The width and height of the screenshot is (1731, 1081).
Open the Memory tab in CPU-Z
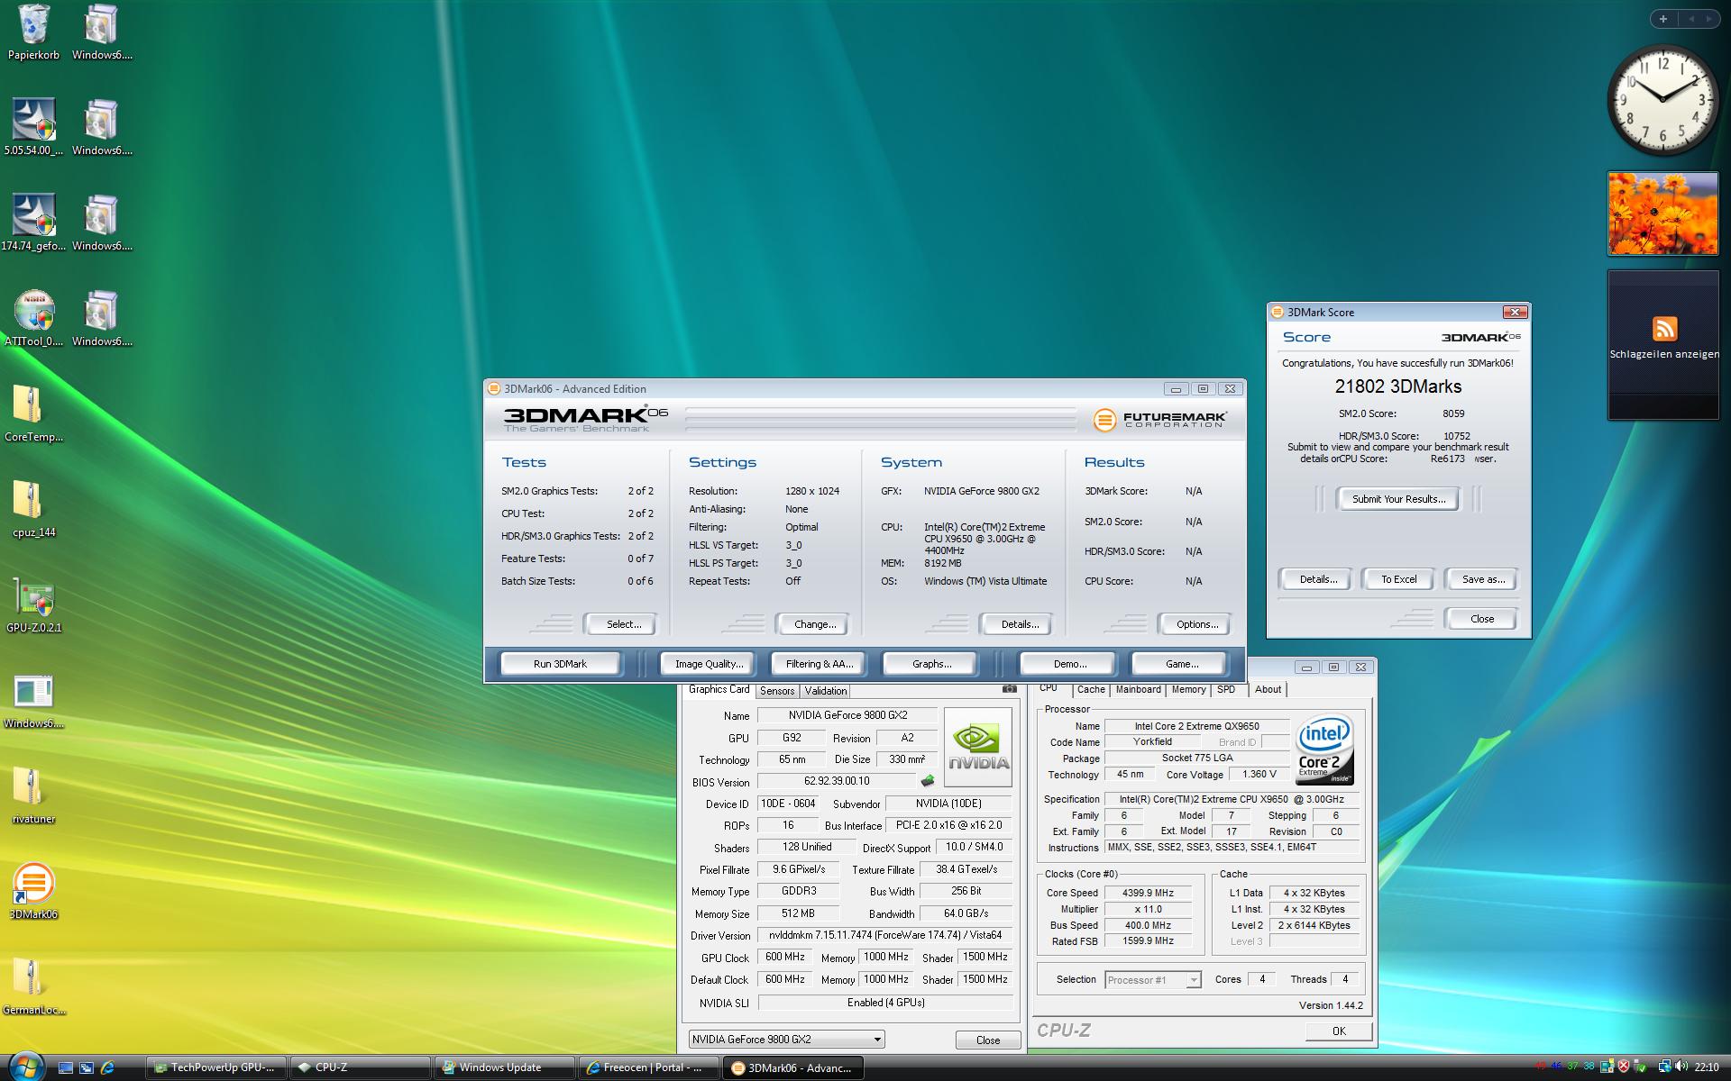pos(1188,690)
